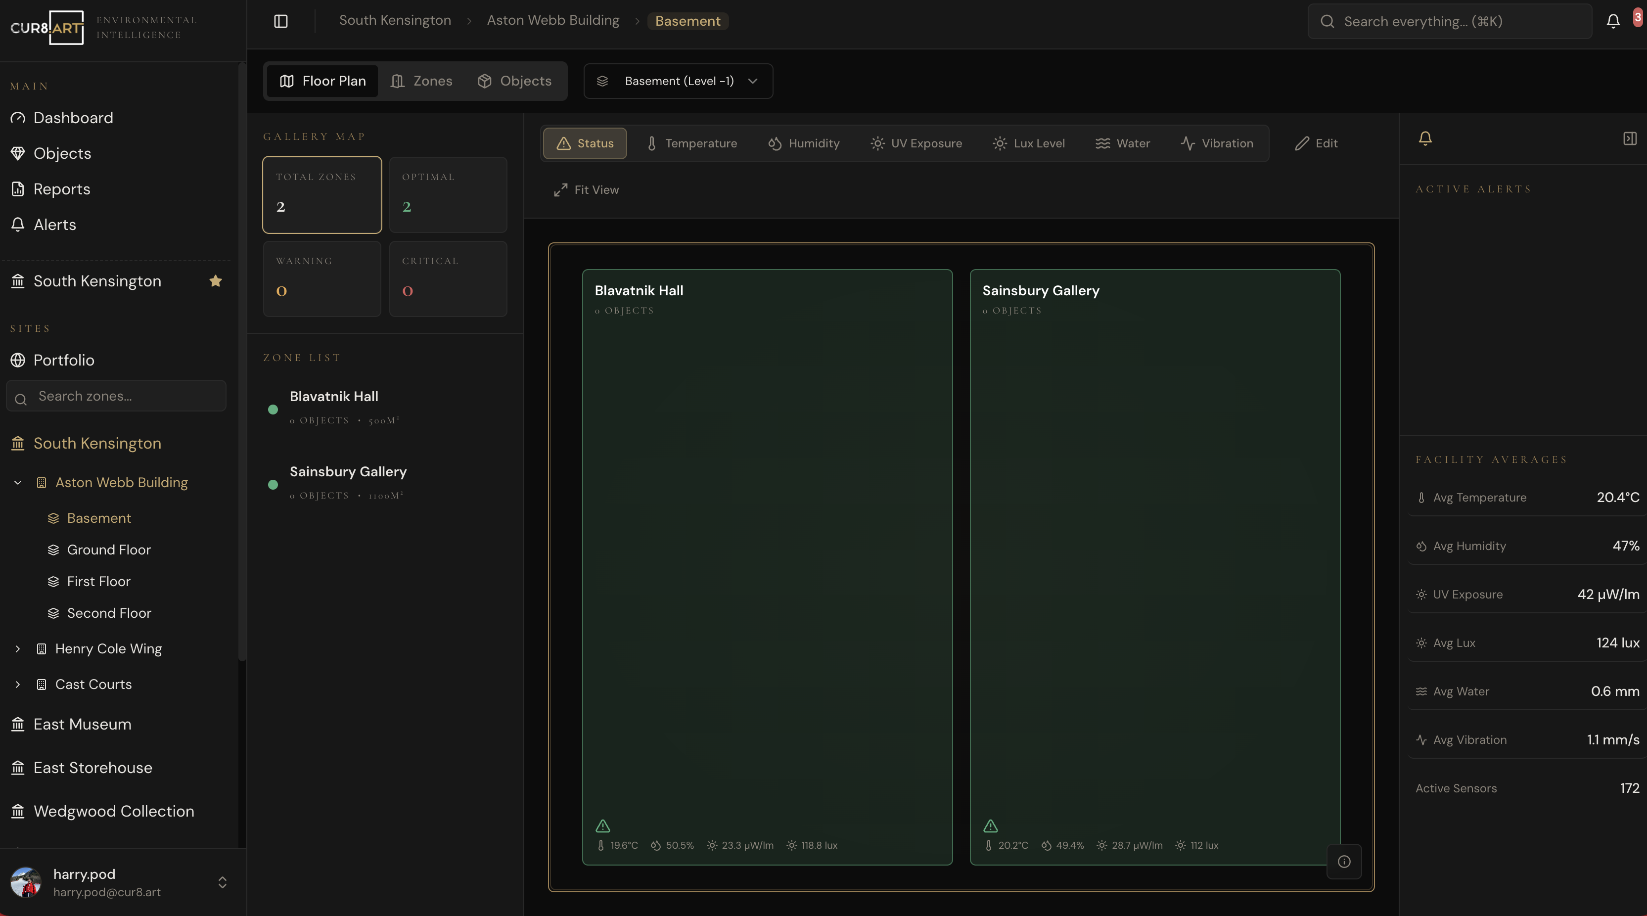Select the Blavatnik Hall zone on floor plan
Screen dimensions: 1647x916
(x=767, y=567)
